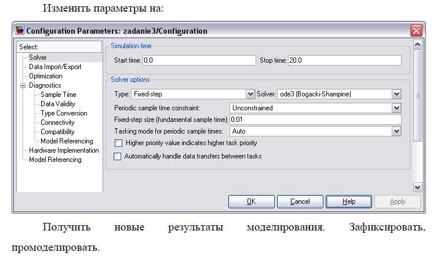The image size is (448, 256).
Task: Click the Simulink icon in the title bar
Action: 20,30
